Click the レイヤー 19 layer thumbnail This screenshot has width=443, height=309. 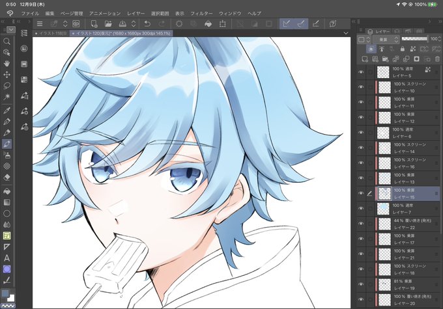point(384,284)
